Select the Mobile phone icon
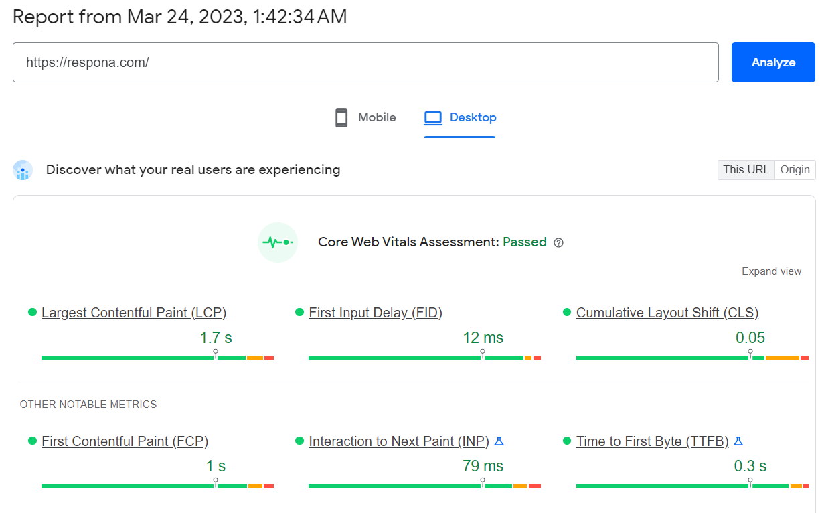Image resolution: width=820 pixels, height=513 pixels. (341, 117)
